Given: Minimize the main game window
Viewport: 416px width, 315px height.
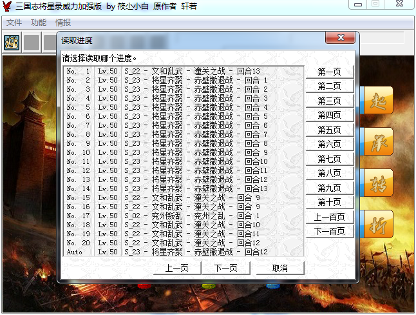Looking at the screenshot, I should coord(358,5).
